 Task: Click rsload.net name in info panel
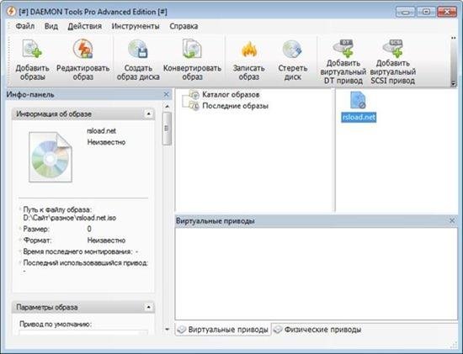pyautogui.click(x=101, y=131)
